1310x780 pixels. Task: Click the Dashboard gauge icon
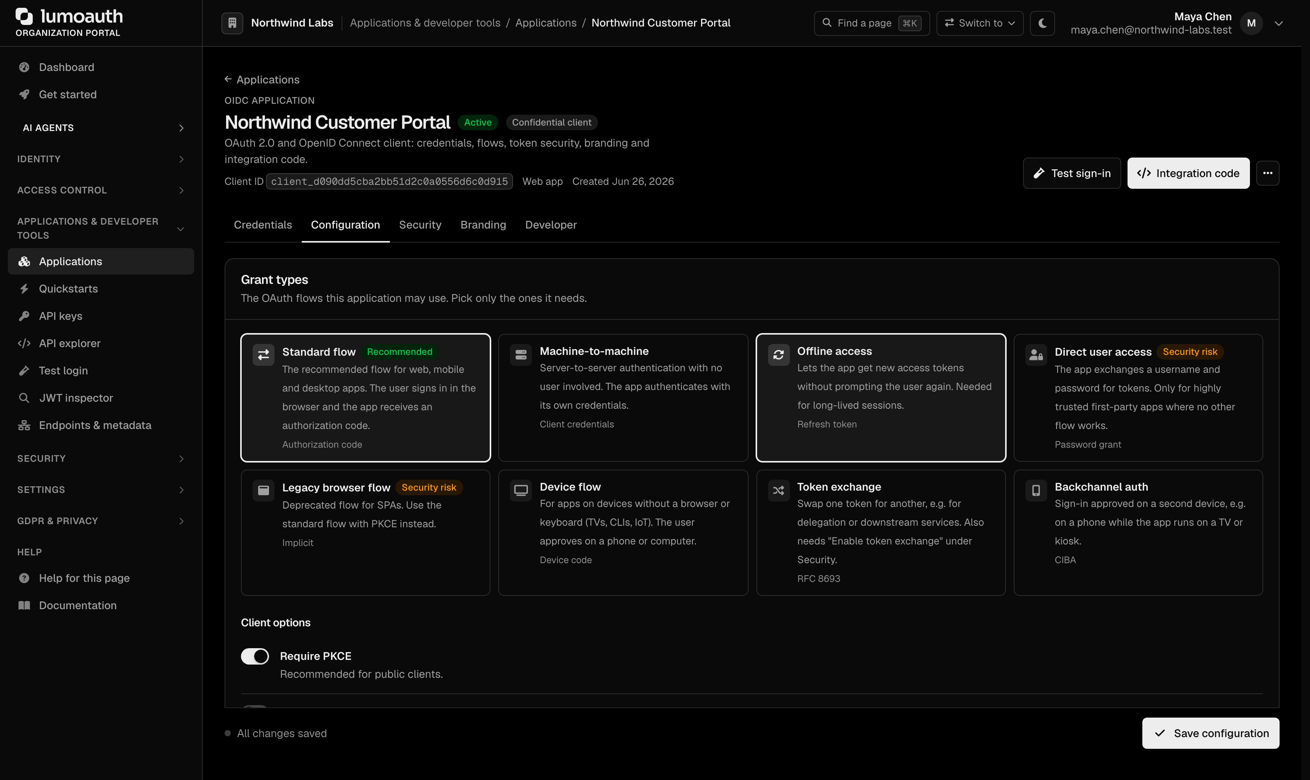24,67
